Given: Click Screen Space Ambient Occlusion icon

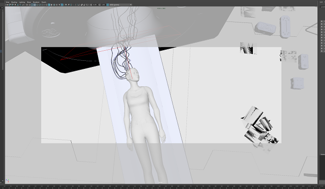Looking at the screenshot, I should 66,5.
